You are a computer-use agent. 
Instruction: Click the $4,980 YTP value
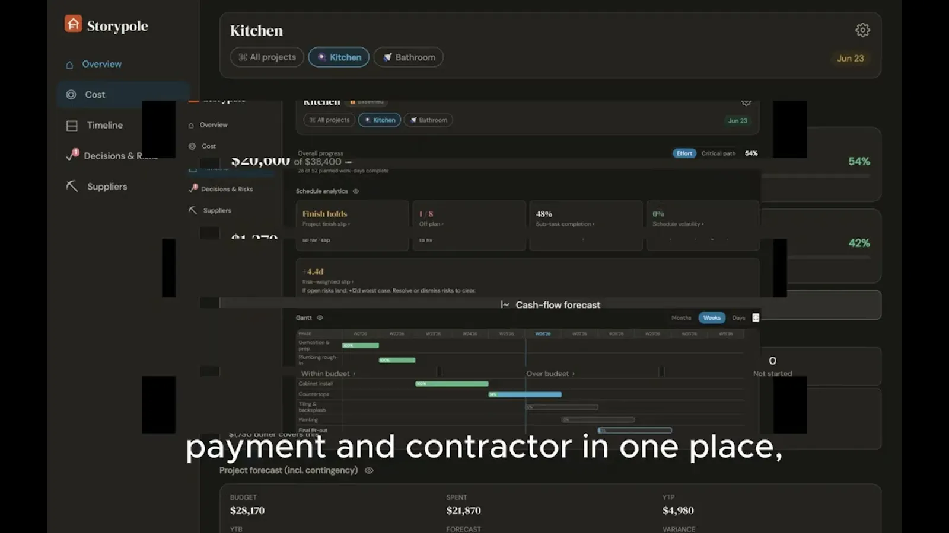point(678,511)
